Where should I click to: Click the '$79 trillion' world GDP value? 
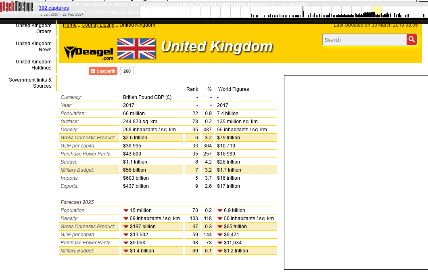coord(228,138)
